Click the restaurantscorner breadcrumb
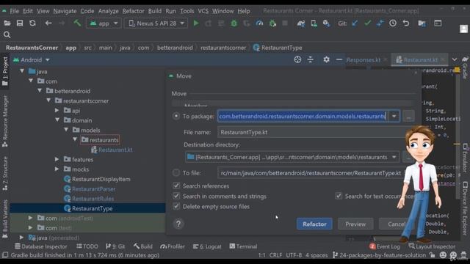 tap(223, 48)
